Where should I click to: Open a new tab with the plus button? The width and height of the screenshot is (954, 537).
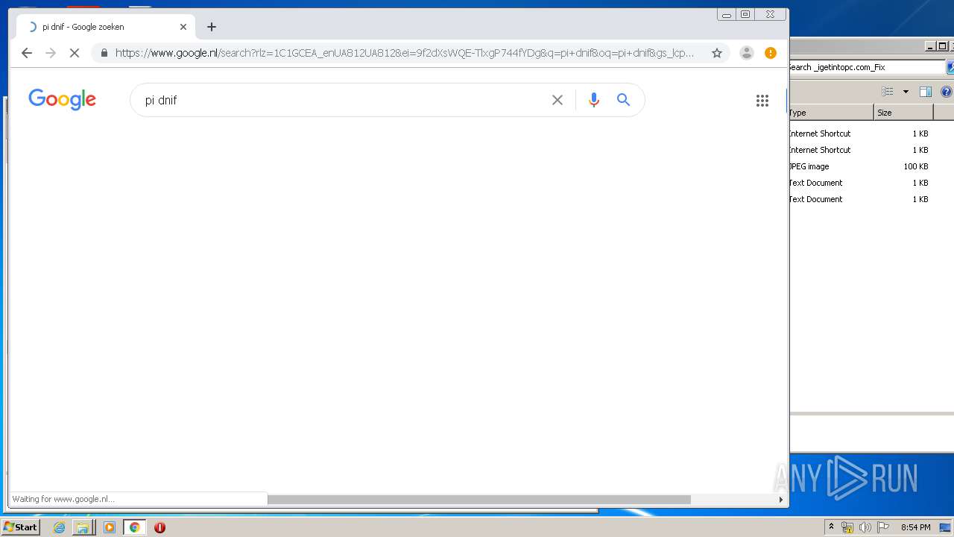point(212,27)
